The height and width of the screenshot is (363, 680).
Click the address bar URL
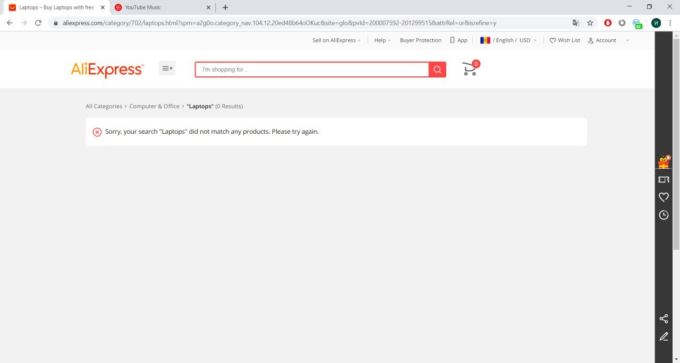279,23
